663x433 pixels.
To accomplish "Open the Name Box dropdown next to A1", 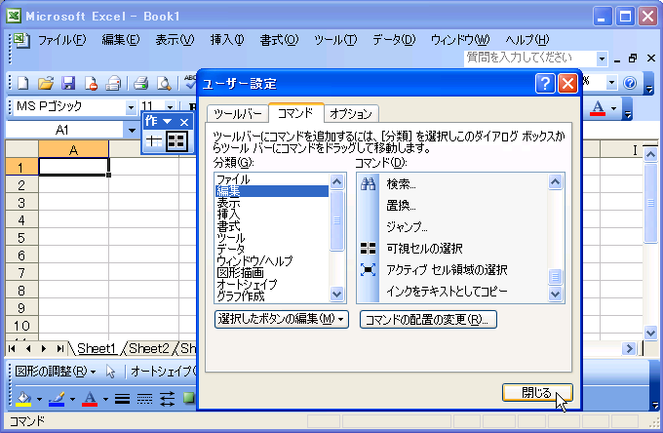I will (132, 131).
